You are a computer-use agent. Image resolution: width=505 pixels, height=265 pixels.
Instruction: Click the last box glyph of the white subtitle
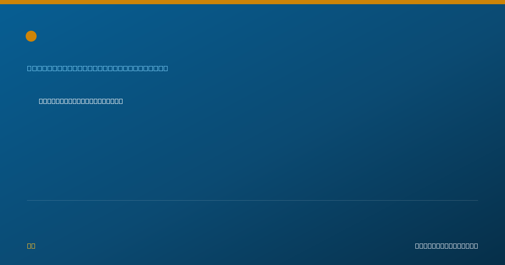coord(121,101)
